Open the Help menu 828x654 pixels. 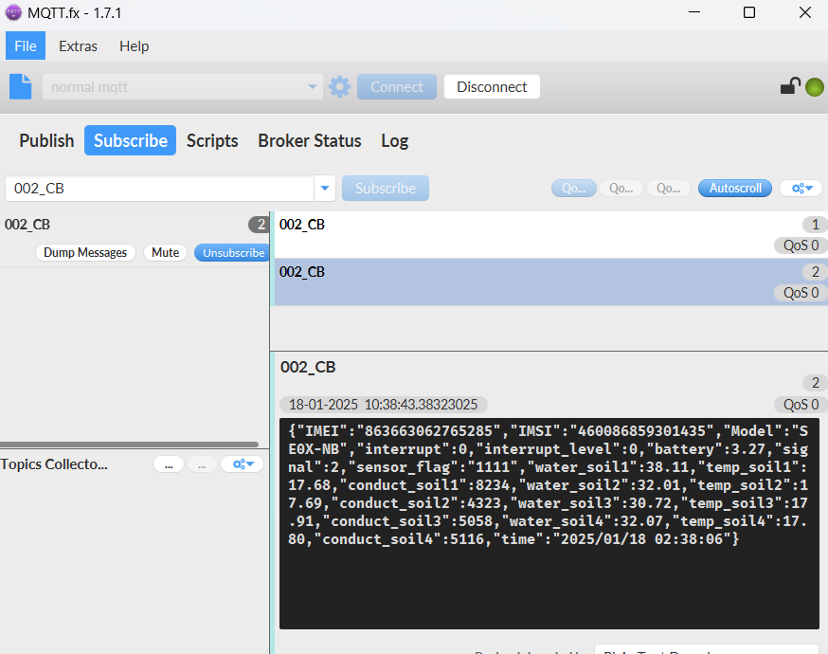(135, 45)
